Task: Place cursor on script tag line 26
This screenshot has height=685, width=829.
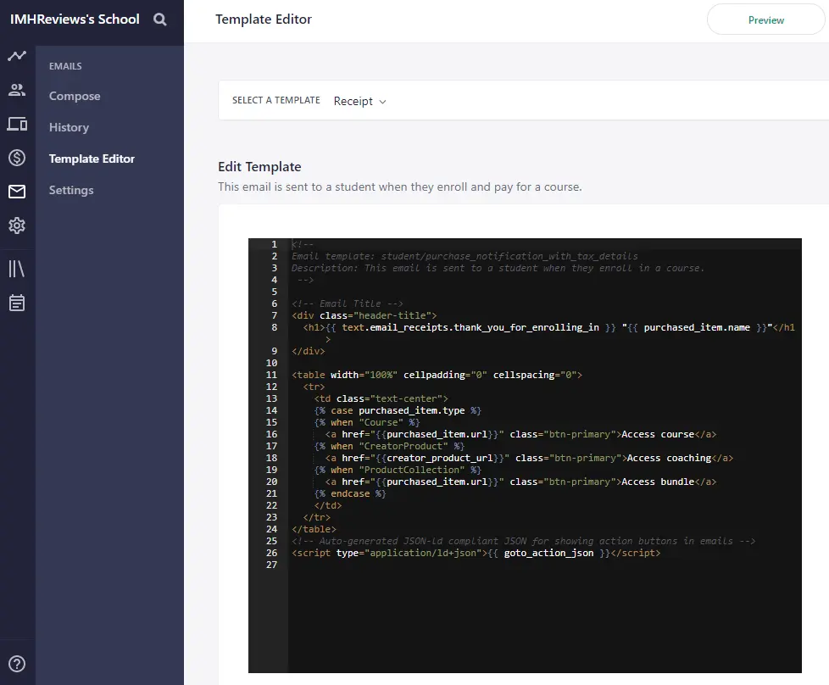Action: (x=475, y=553)
